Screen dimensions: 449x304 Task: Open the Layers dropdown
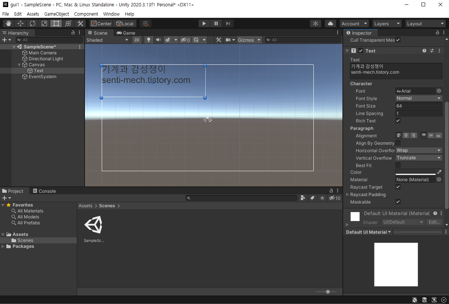pos(387,23)
